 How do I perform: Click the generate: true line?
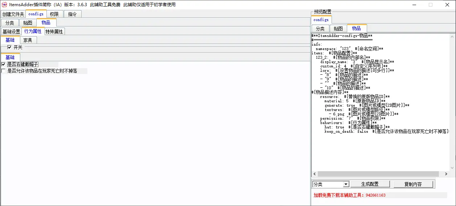tap(367, 105)
